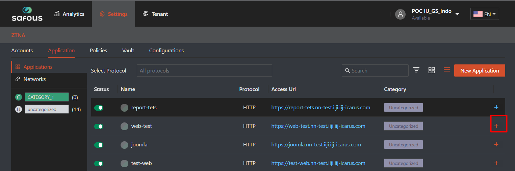515x171 pixels.
Task: Open the EN language selector
Action: 485,14
